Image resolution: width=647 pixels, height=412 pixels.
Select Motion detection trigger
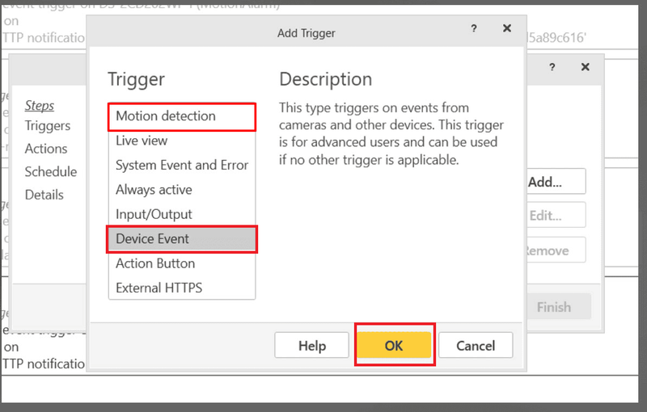[x=182, y=116]
